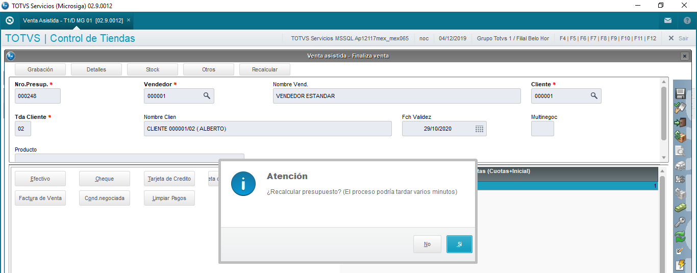
Task: Click the floppy disk save icon in sidebar
Action: click(x=680, y=93)
